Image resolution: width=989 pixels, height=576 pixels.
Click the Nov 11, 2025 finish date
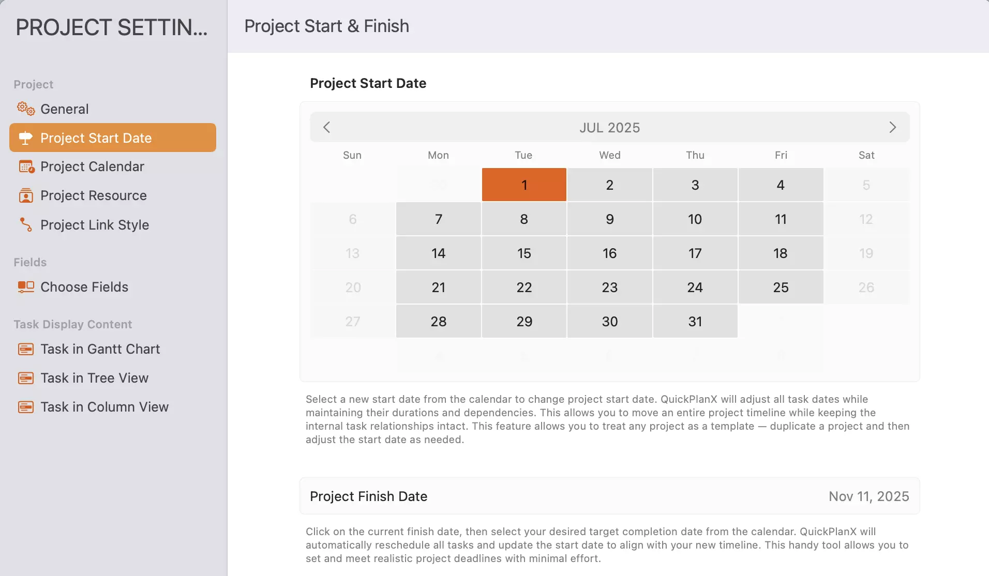868,496
